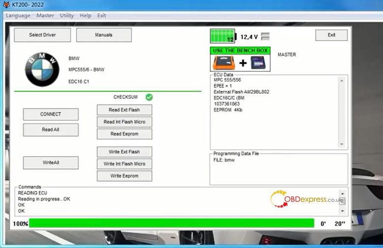
Task: Click Commands log scrollbar down arrow
Action: click(x=342, y=211)
